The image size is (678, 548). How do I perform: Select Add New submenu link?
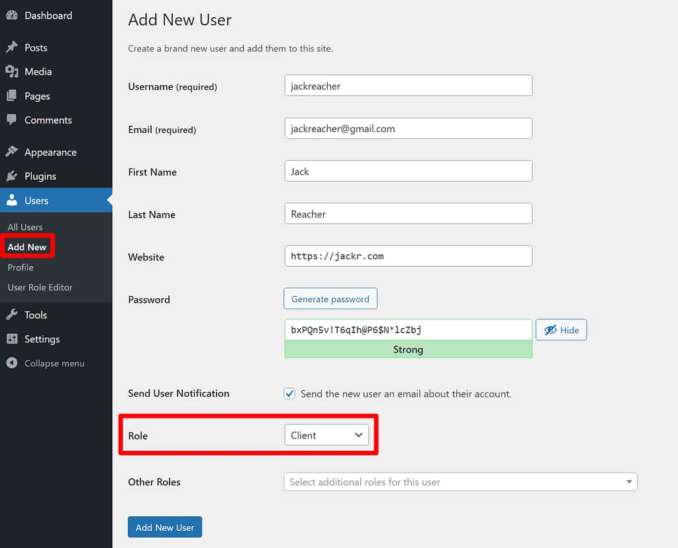26,247
